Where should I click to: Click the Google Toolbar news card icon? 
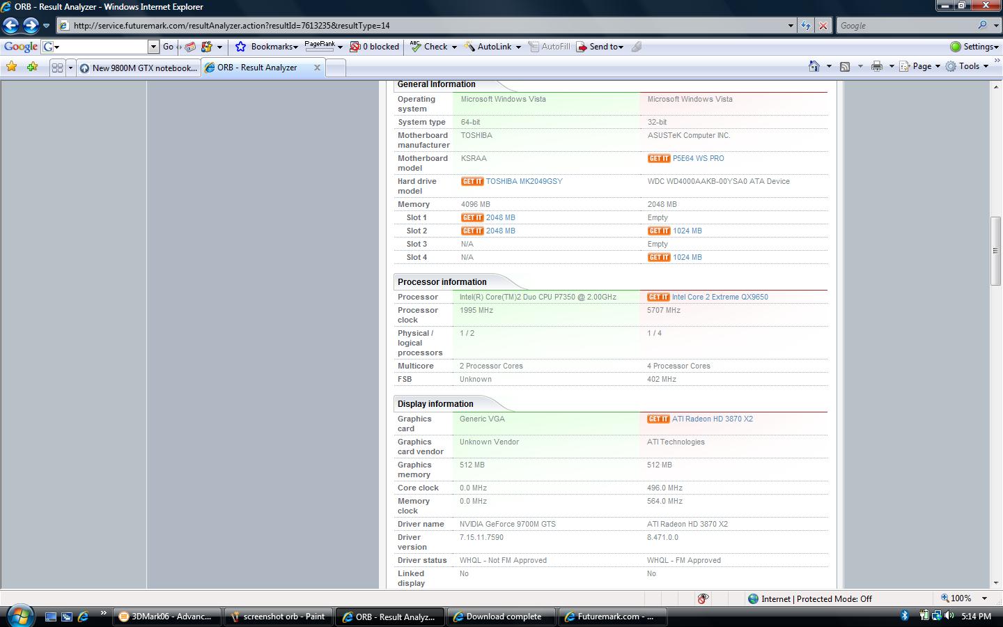tap(190, 47)
